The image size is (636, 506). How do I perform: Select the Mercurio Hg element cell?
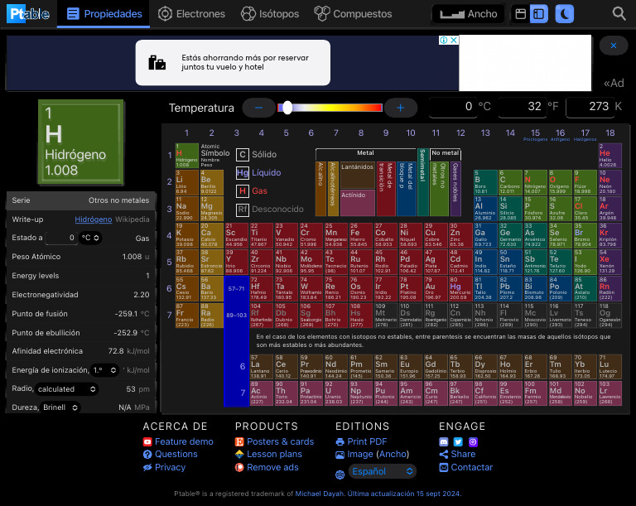click(x=460, y=288)
